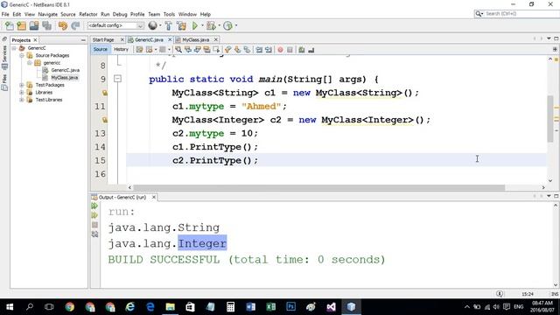Expand the Libraries tree node
This screenshot has height=315, width=560.
pyautogui.click(x=22, y=92)
